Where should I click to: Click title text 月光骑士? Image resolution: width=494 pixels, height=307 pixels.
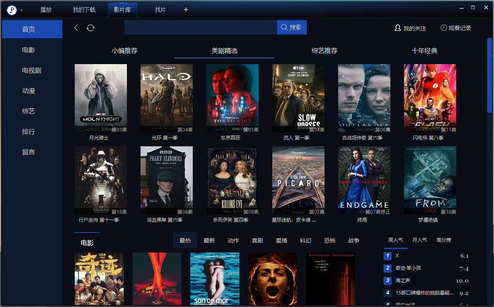tap(99, 138)
